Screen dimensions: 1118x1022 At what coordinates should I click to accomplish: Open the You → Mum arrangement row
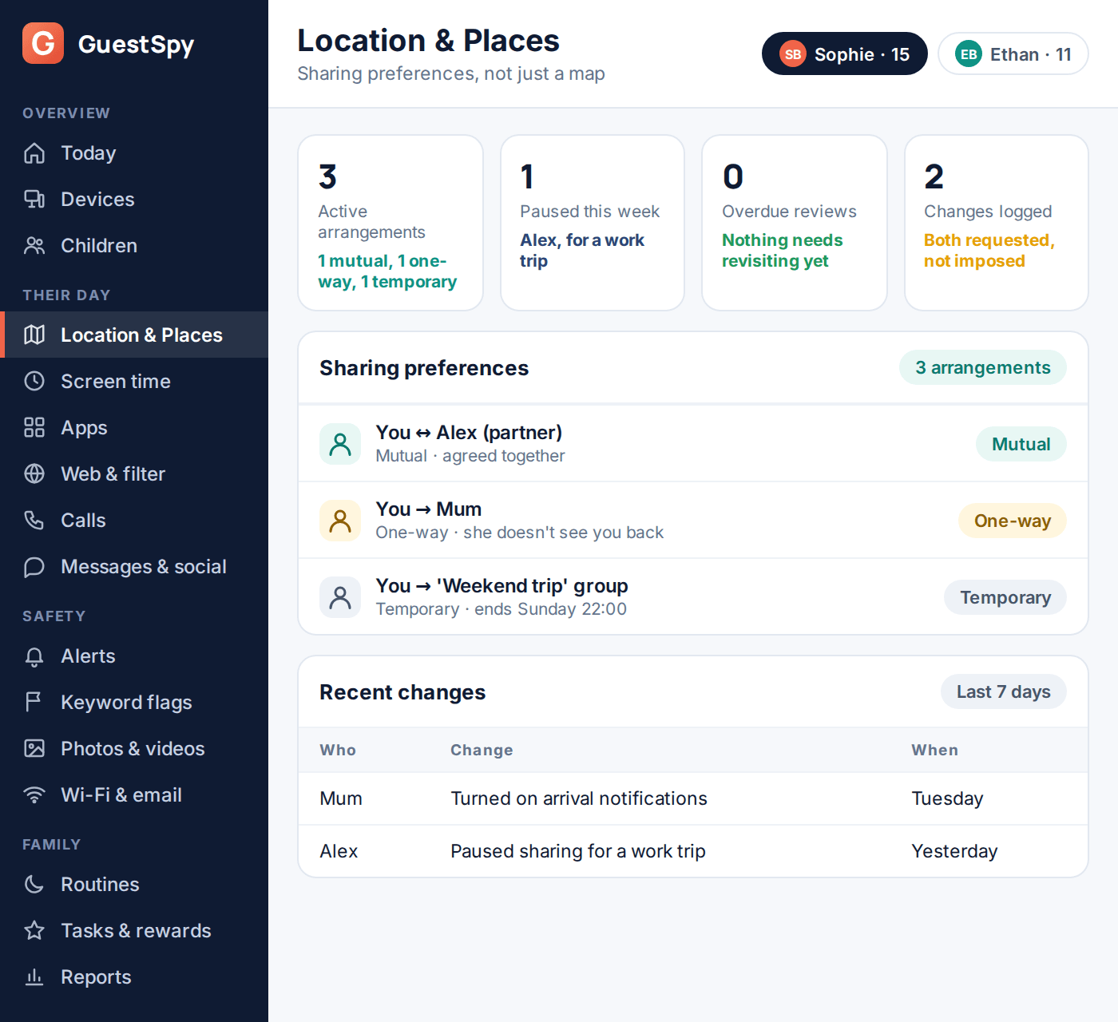(693, 521)
